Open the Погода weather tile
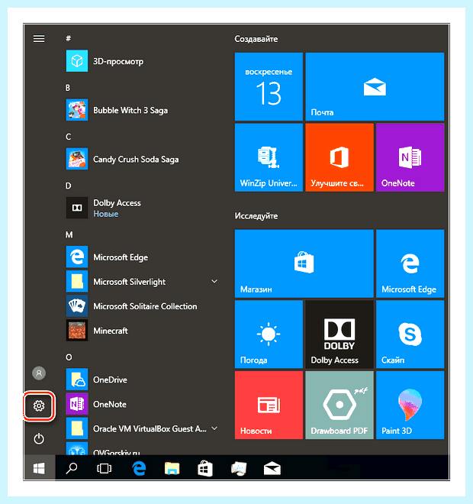 click(x=269, y=334)
